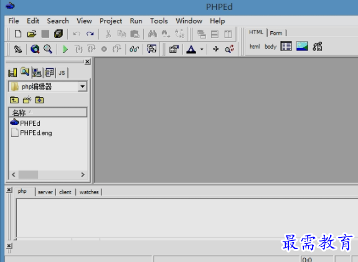Undo the last action

[77, 34]
